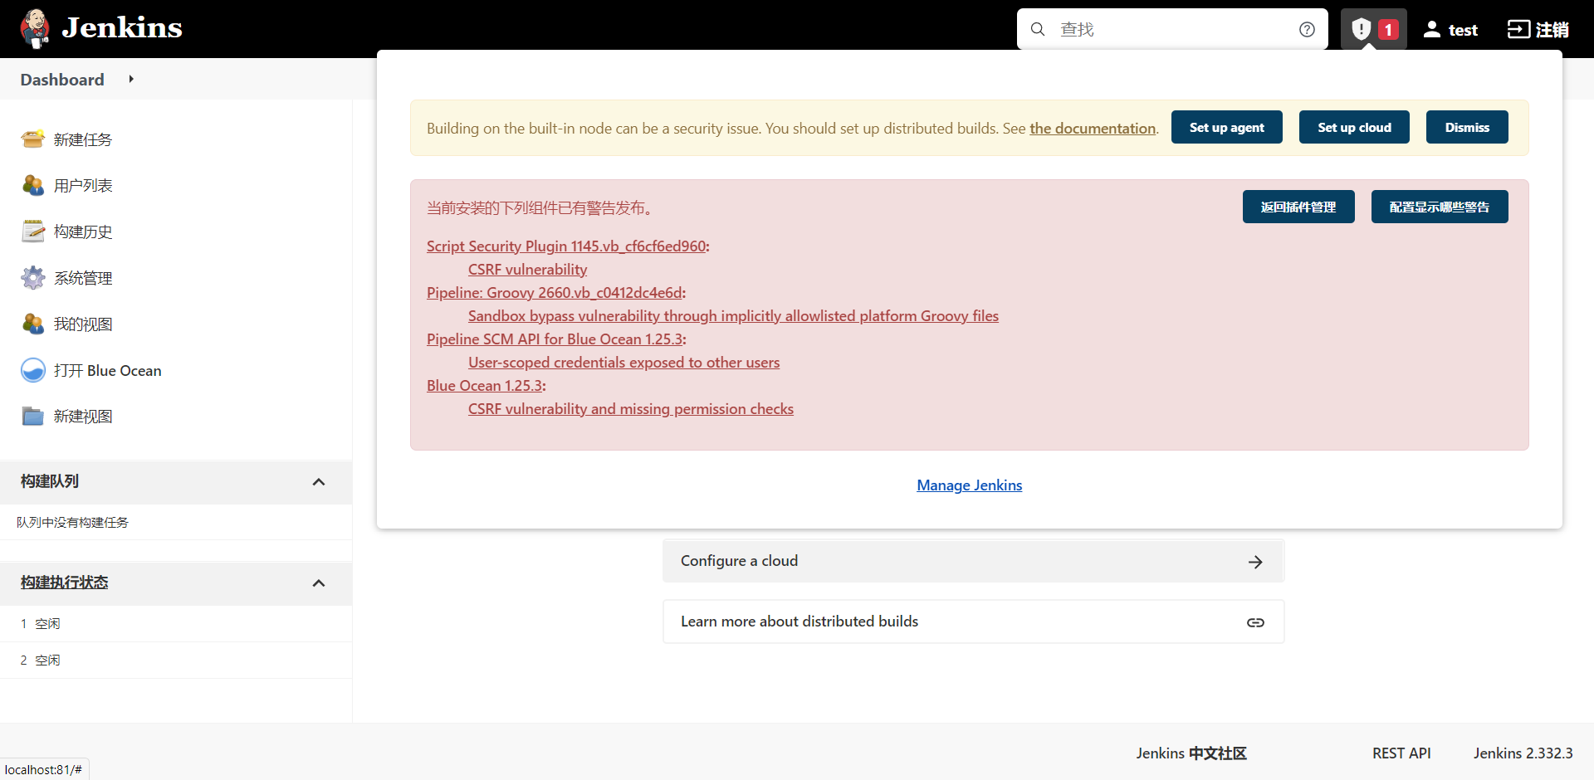The image size is (1594, 780).
Task: Click the search magnifier icon
Action: (1038, 29)
